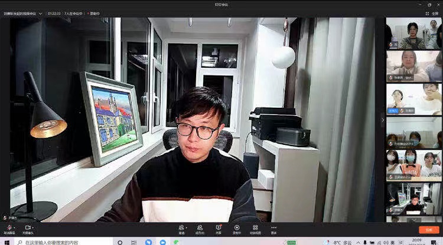Unmute the microphone in meeting toolbar

click(8, 227)
